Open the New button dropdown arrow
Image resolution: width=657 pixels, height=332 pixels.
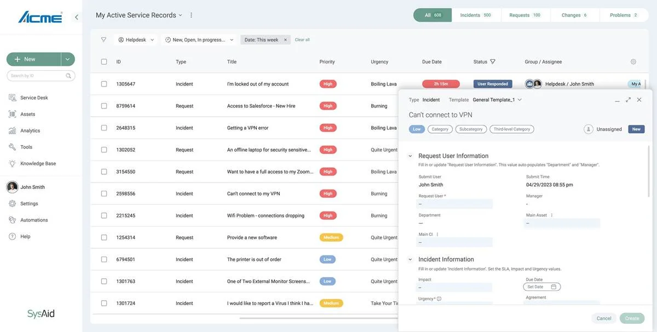point(68,59)
